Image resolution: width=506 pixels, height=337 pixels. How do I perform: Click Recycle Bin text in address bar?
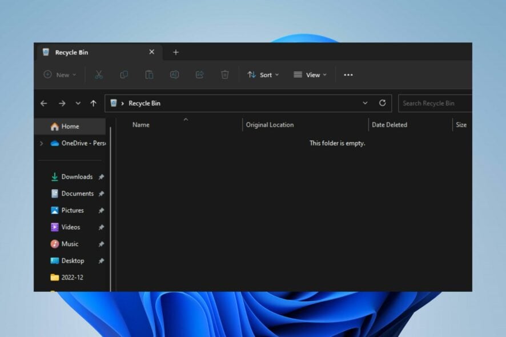(x=144, y=103)
